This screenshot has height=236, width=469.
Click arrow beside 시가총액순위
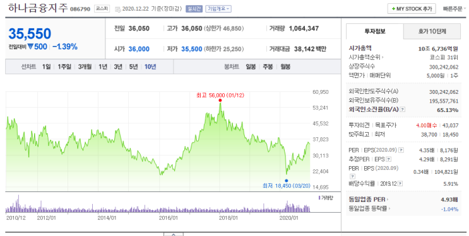(383, 57)
